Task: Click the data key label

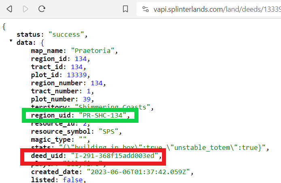Action: tap(25, 42)
